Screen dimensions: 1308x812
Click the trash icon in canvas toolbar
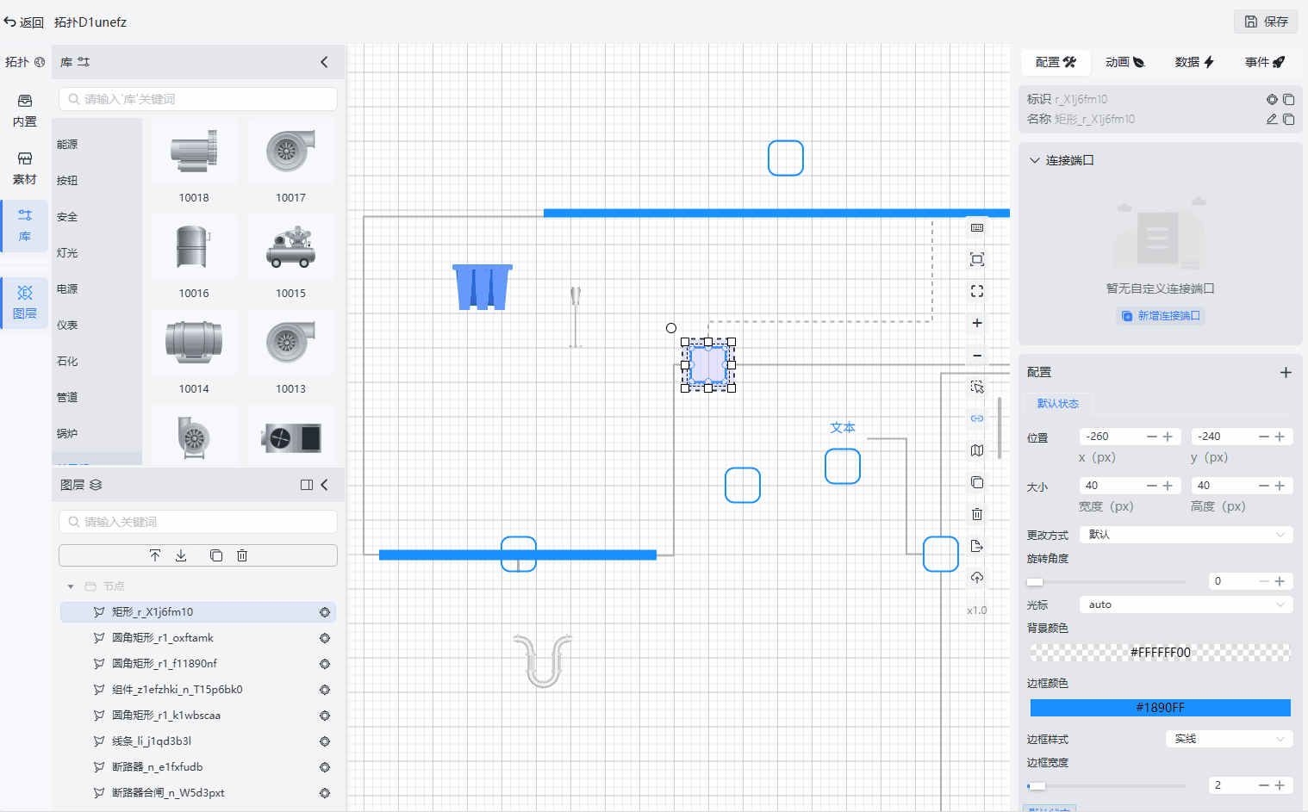tap(977, 515)
